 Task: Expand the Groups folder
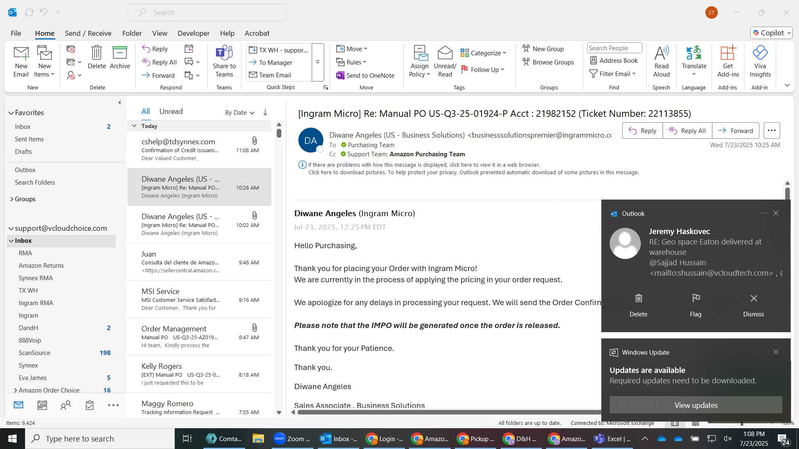[x=12, y=199]
